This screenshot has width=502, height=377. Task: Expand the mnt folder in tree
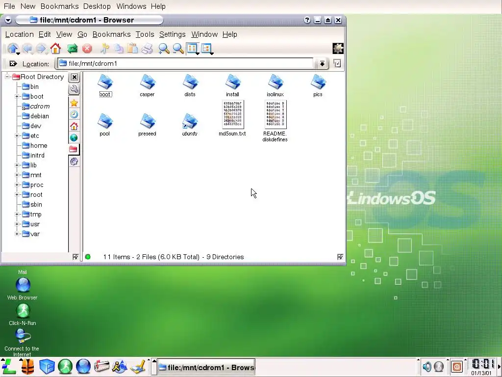point(17,175)
